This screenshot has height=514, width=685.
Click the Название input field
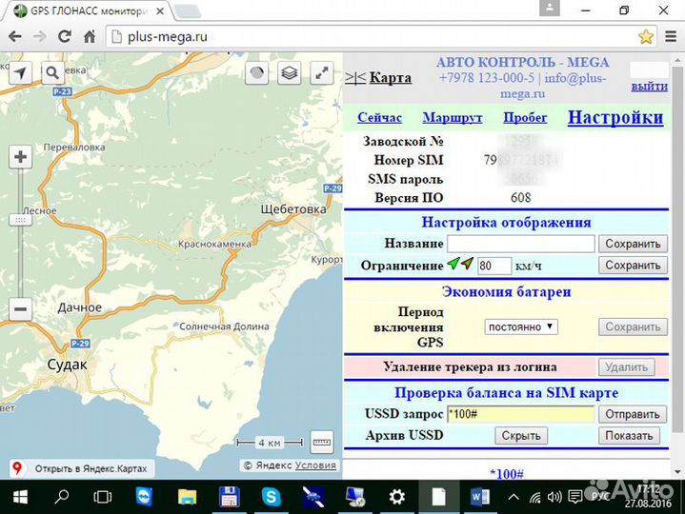(x=521, y=244)
